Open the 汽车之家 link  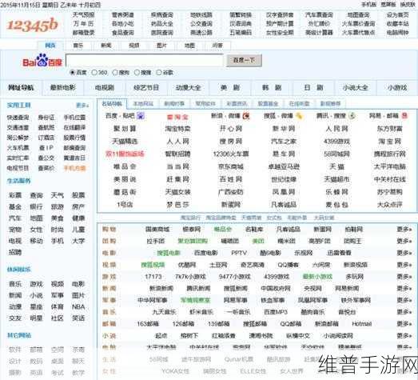pyautogui.click(x=284, y=141)
